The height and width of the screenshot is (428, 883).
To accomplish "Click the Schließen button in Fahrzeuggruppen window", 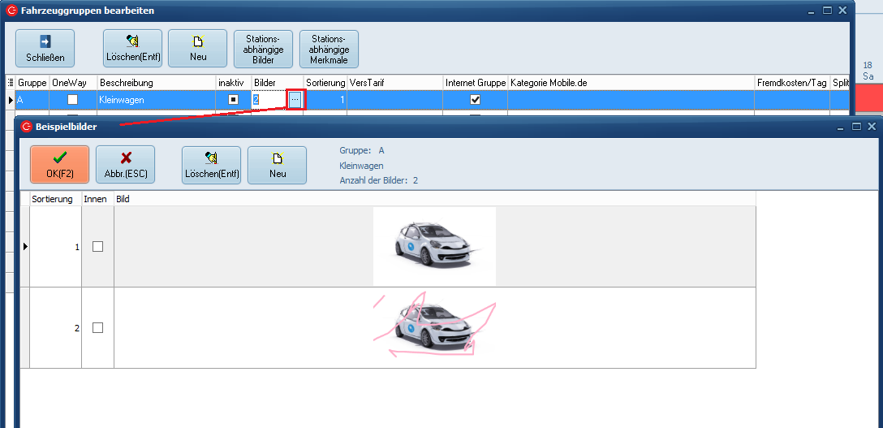I will coord(45,49).
